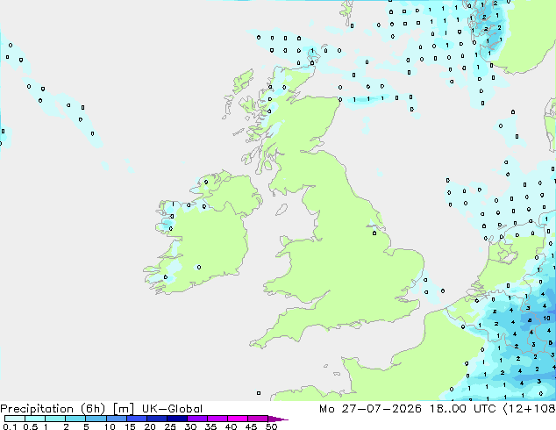Click the Isle of Man outline
Screen dimensions: 556x430
[x=282, y=210]
